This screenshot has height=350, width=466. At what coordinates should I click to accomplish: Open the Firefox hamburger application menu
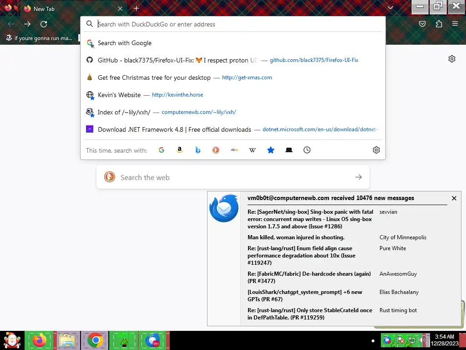click(455, 24)
